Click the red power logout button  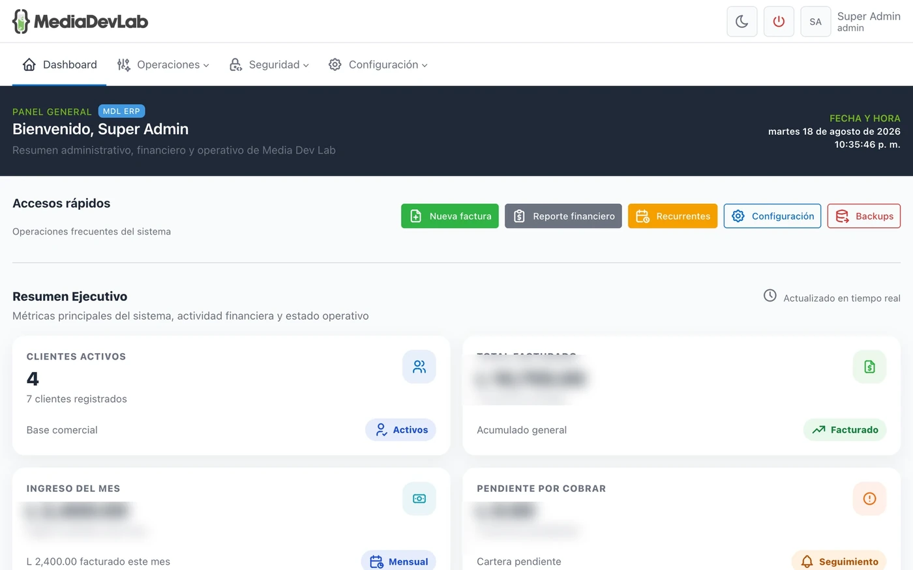point(779,21)
